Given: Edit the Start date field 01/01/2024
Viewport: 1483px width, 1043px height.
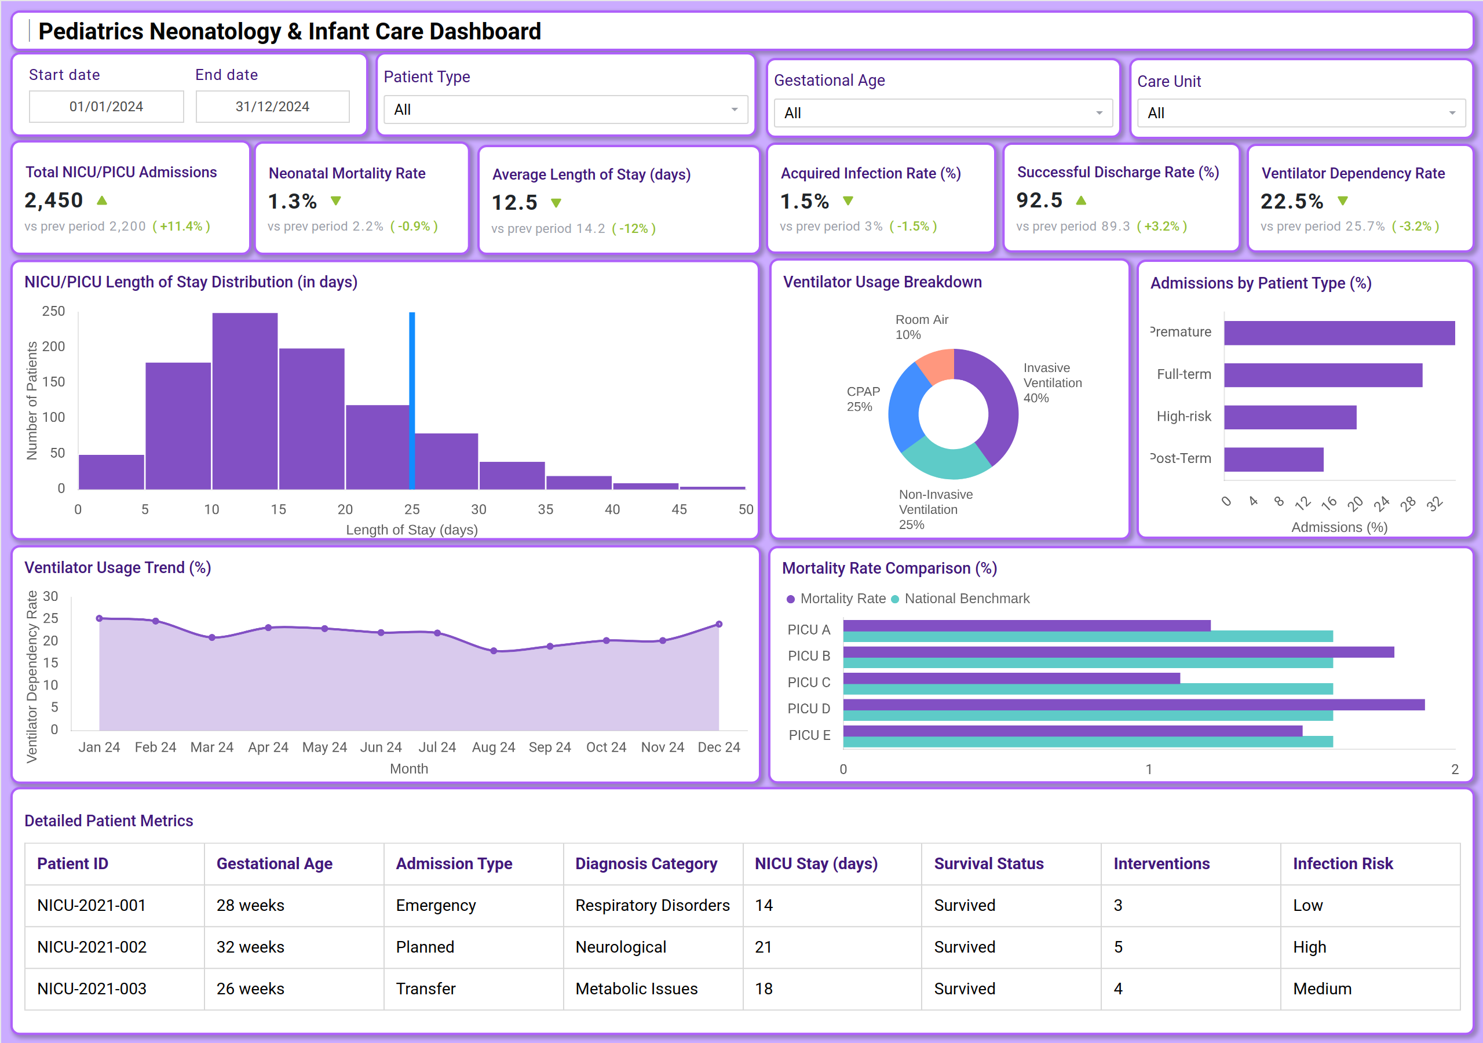Looking at the screenshot, I should click(107, 107).
